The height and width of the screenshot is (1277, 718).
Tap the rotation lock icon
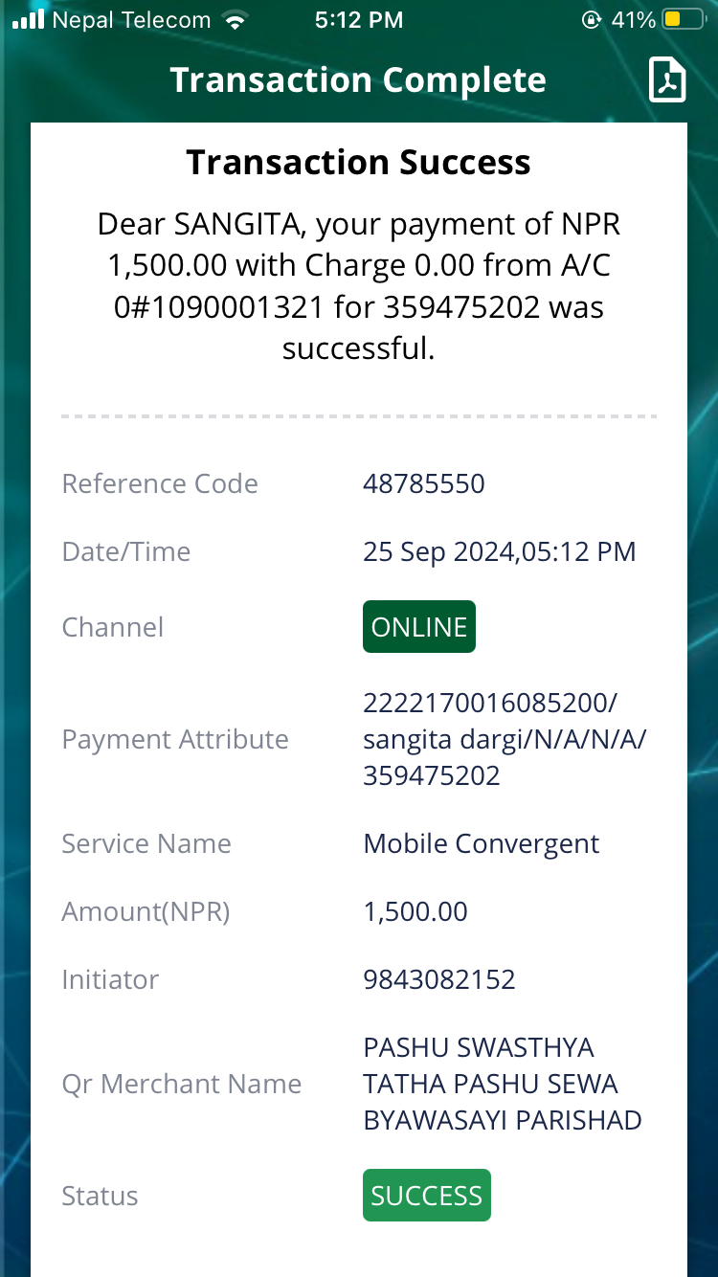point(592,19)
